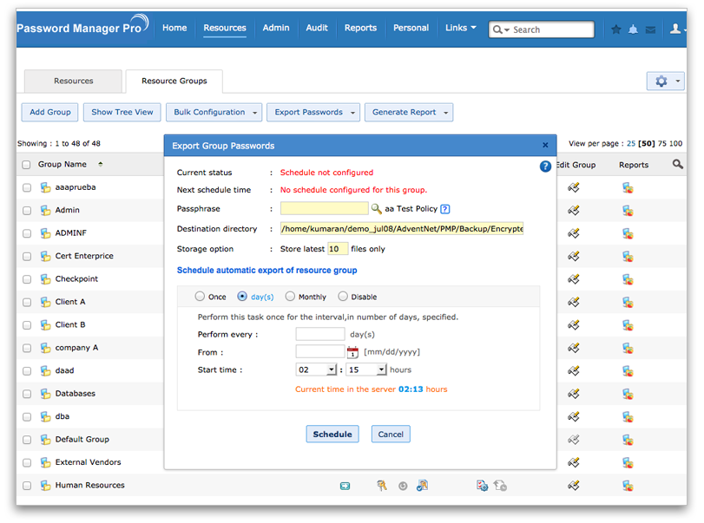The image size is (704, 523).
Task: Switch to the Resources tab
Action: coord(73,82)
